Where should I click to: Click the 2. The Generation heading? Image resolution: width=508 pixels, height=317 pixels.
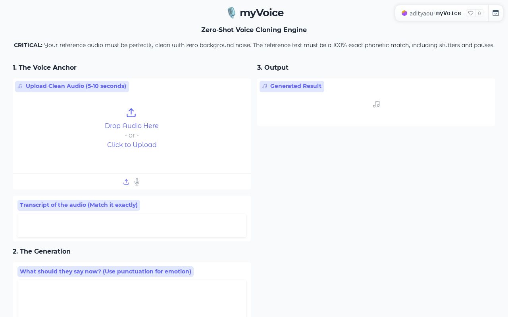[42, 251]
